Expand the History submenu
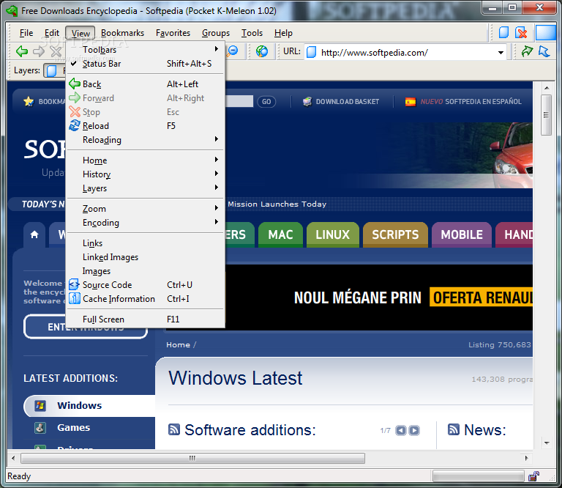562x488 pixels. tap(145, 174)
